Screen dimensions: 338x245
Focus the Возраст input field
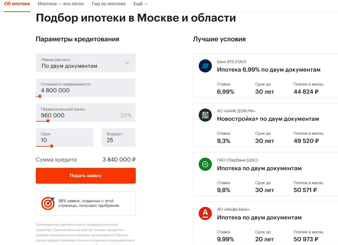coord(119,137)
